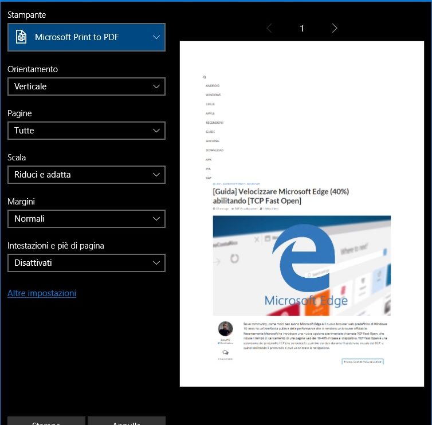Click the print preview page thumbnail
This screenshot has width=432, height=425.
[x=302, y=214]
